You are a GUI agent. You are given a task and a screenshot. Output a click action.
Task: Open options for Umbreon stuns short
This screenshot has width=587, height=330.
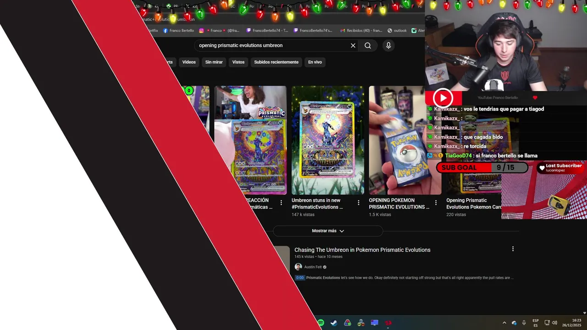point(359,203)
